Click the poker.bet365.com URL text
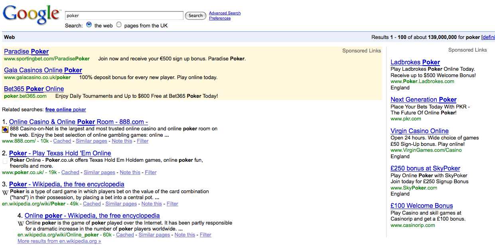Screen dimensions: 495x250 point(25,96)
